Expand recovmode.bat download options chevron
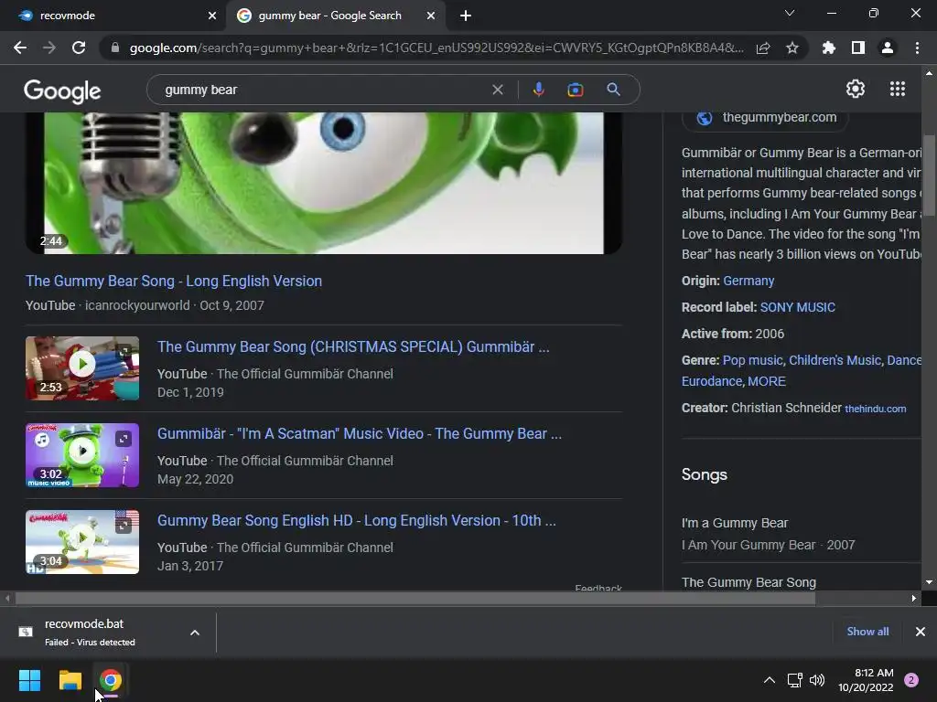Image resolution: width=937 pixels, height=702 pixels. [195, 633]
